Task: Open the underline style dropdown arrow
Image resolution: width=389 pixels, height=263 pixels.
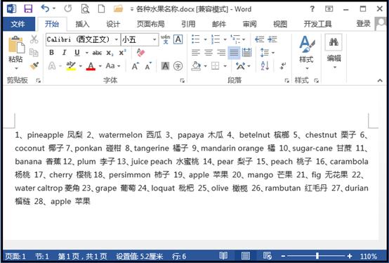Action: point(87,53)
